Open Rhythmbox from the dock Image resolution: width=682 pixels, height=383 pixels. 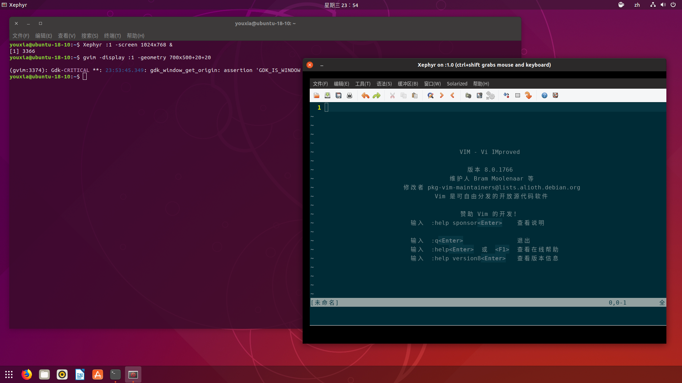(62, 374)
